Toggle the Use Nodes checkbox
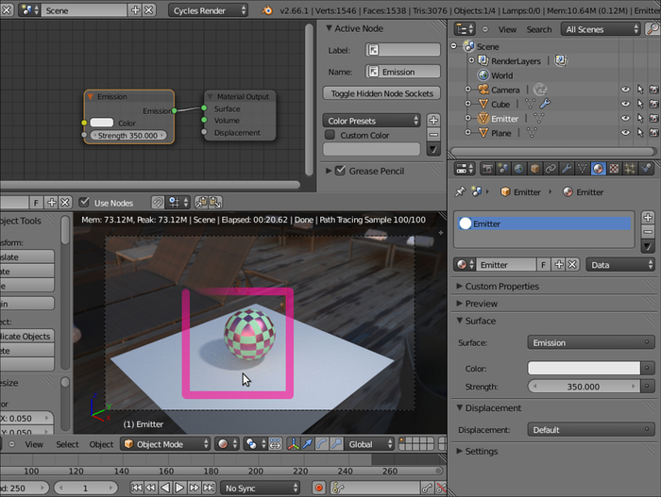 tap(86, 202)
